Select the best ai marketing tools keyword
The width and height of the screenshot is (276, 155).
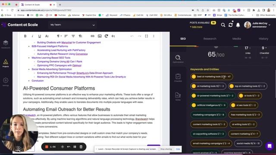[x=212, y=77]
